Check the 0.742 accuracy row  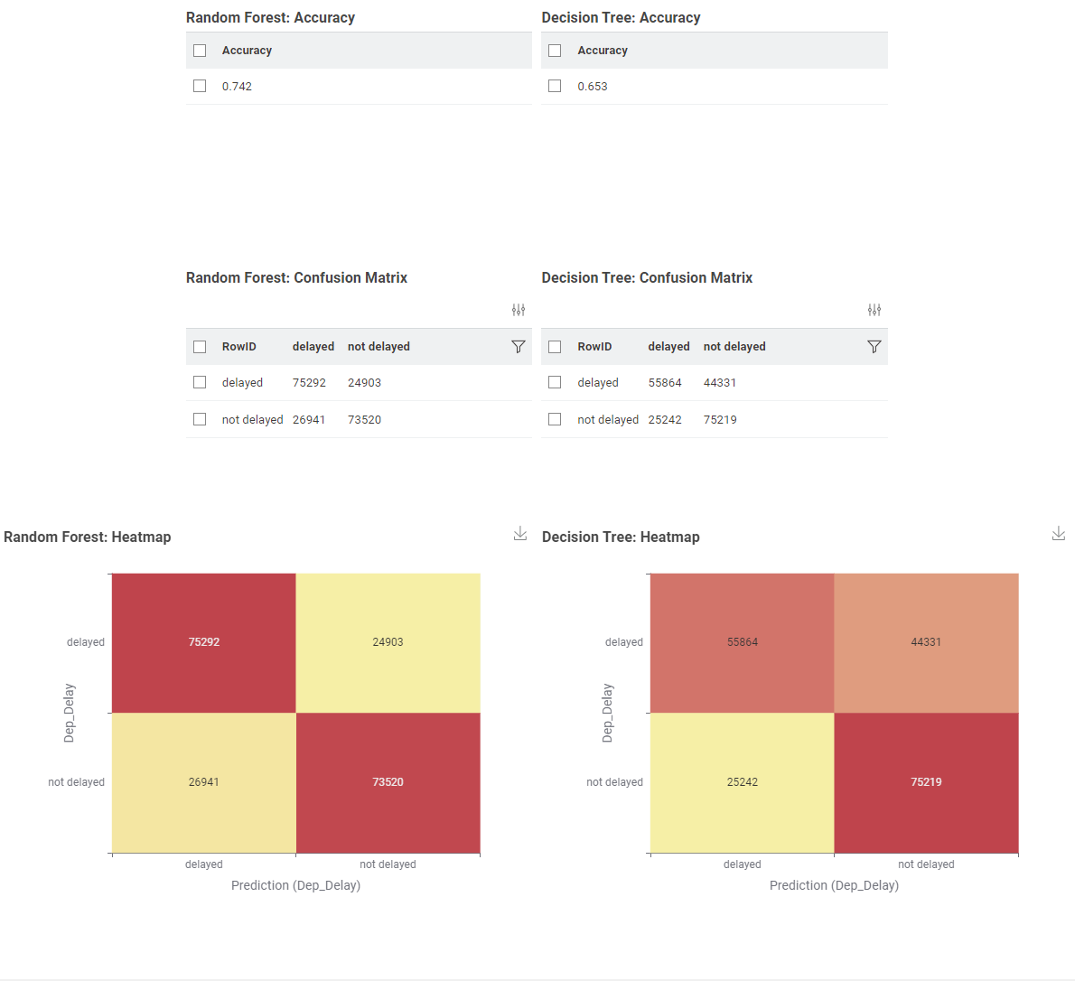click(x=200, y=86)
